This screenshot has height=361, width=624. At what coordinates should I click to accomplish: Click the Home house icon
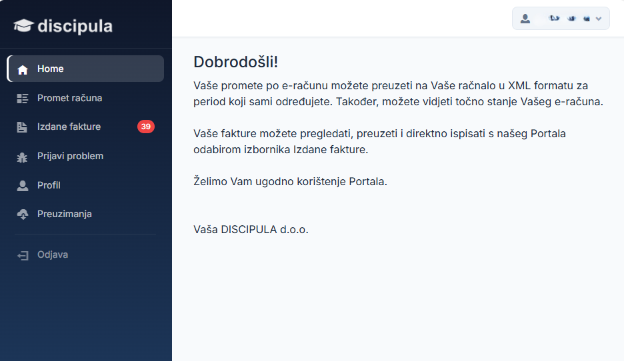pos(23,69)
